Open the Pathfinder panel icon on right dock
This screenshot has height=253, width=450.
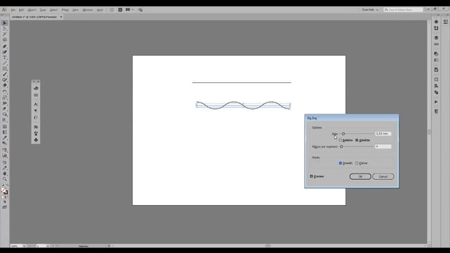tap(436, 92)
